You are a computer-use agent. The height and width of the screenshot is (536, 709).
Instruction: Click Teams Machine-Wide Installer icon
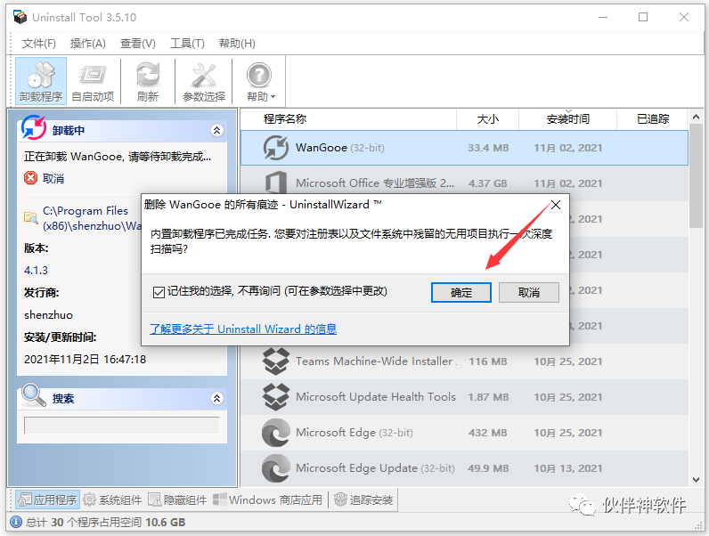pos(276,361)
